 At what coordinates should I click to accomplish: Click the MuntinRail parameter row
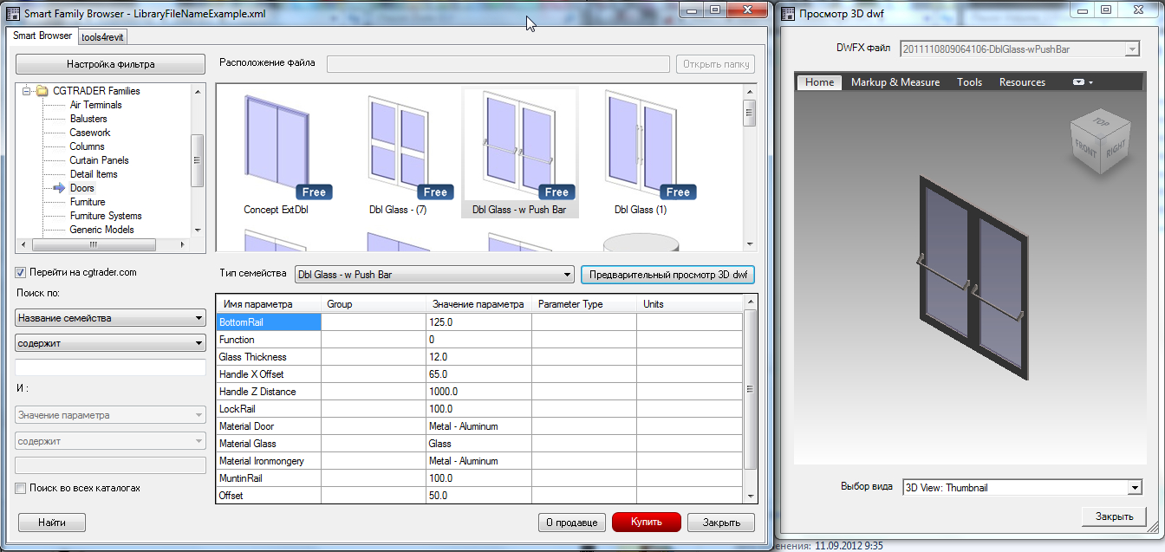click(478, 478)
